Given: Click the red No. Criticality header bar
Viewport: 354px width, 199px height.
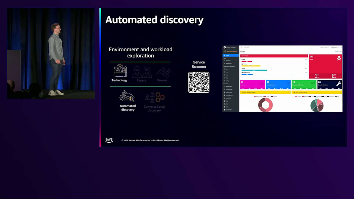Looking at the screenshot, I should (x=274, y=56).
